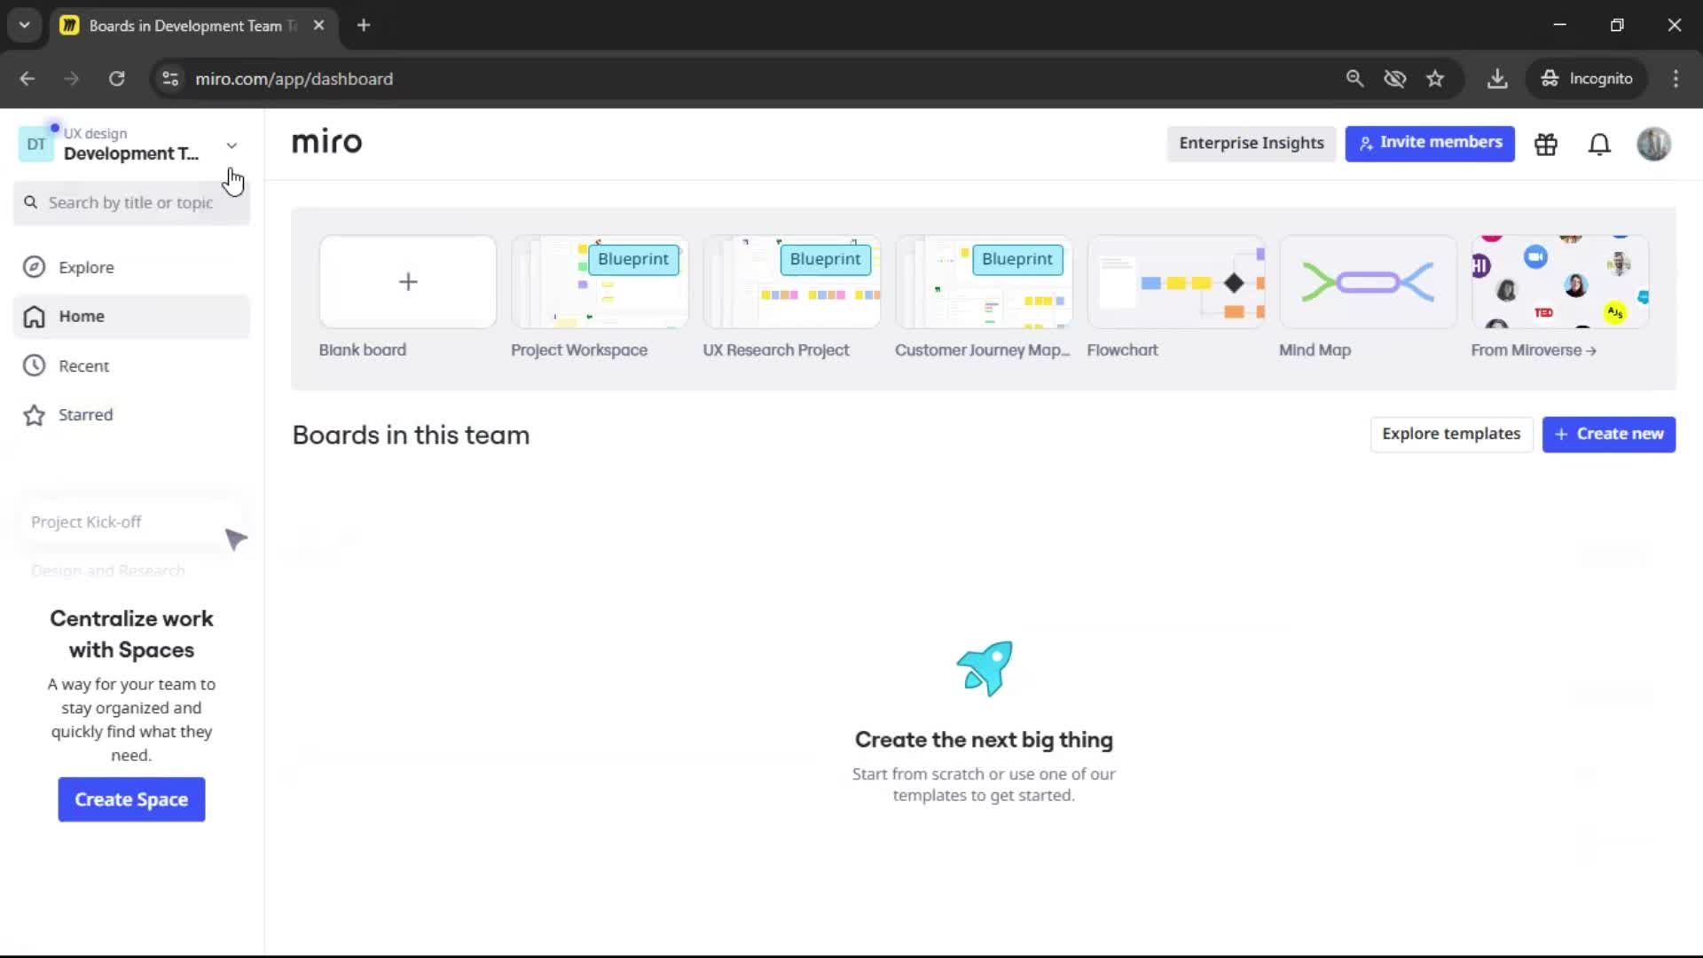Click the DT team avatar badge
Screen dimensions: 1703x958
tap(36, 144)
